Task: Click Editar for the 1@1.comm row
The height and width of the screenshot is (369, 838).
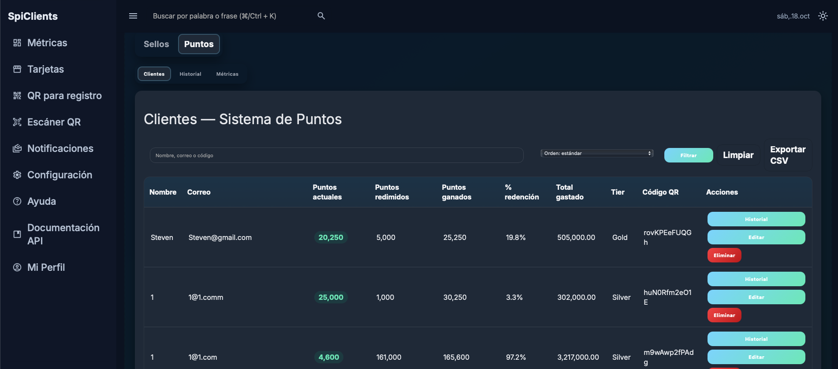Action: (x=756, y=297)
